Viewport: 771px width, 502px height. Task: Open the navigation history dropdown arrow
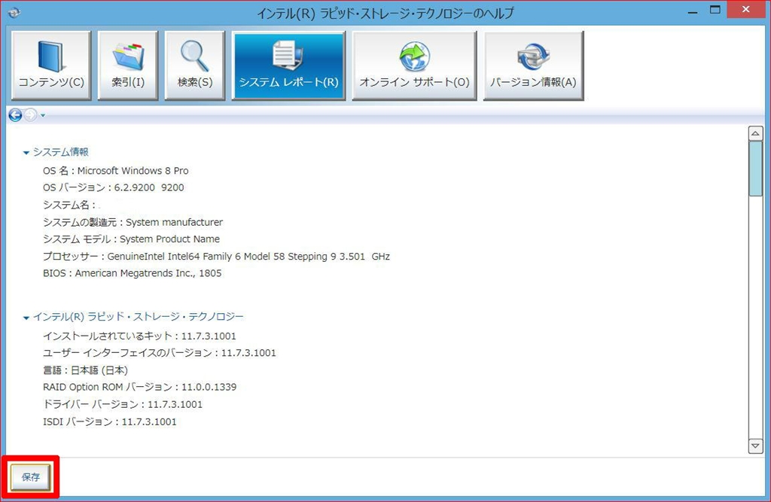(43, 116)
